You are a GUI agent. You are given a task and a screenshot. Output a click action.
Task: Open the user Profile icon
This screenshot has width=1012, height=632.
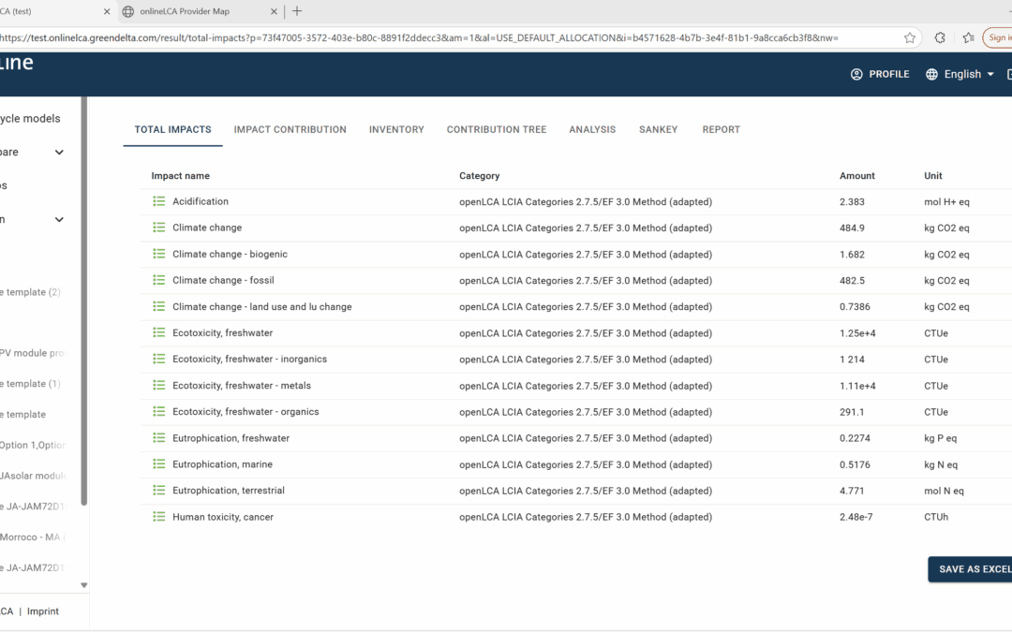(x=856, y=74)
